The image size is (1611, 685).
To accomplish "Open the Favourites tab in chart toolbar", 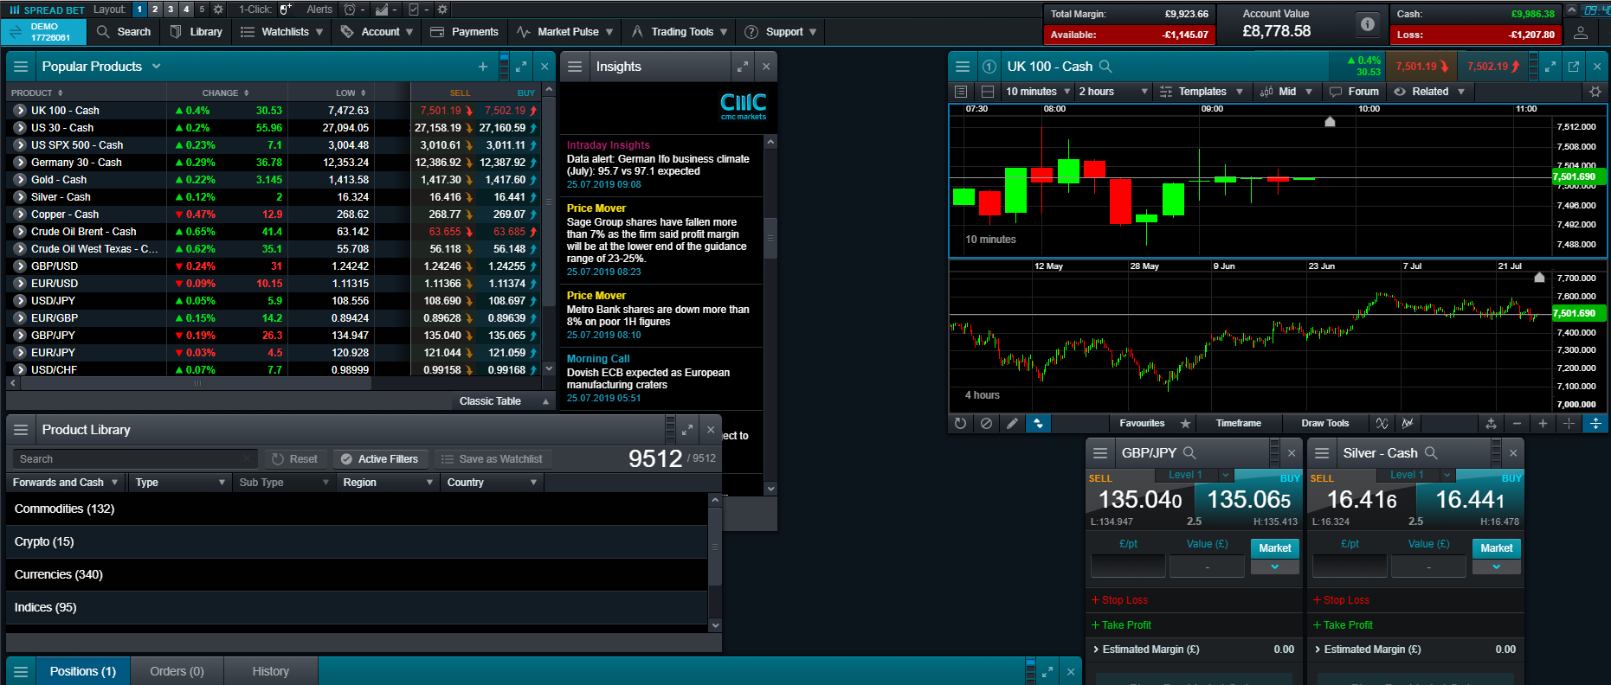I will (x=1154, y=424).
